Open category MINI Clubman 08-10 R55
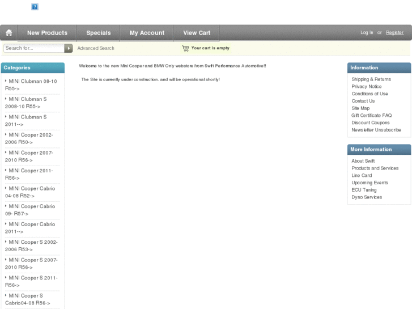Image resolution: width=412 pixels, height=309 pixels. point(31,84)
